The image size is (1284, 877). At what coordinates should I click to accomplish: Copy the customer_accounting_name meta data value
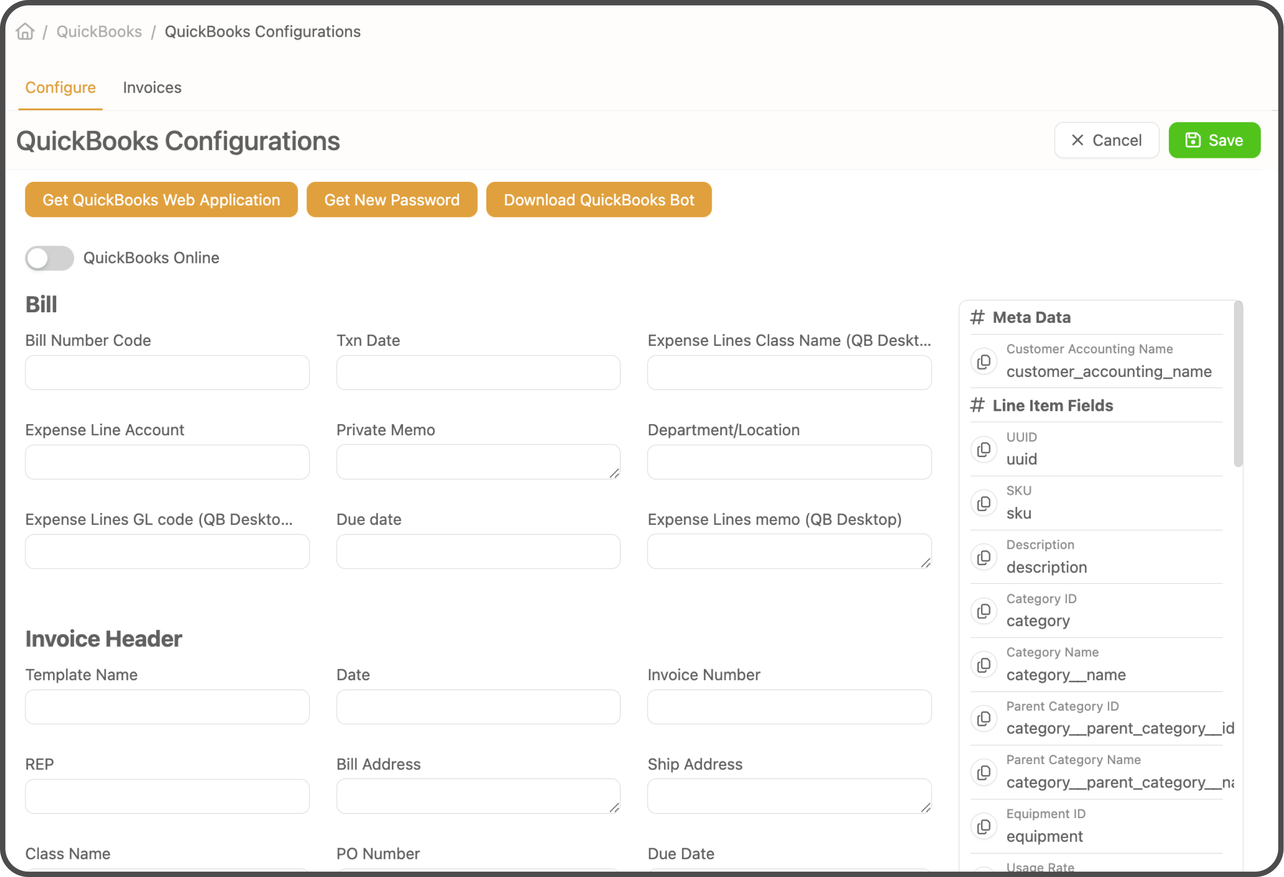click(x=984, y=361)
